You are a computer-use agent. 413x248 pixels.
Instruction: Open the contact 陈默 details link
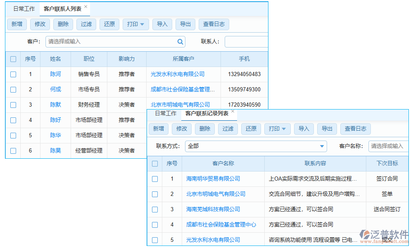click(55, 105)
